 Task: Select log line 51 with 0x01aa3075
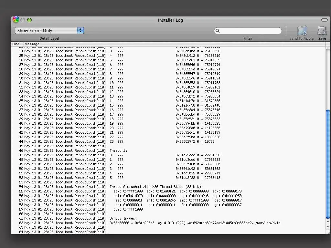(168, 173)
